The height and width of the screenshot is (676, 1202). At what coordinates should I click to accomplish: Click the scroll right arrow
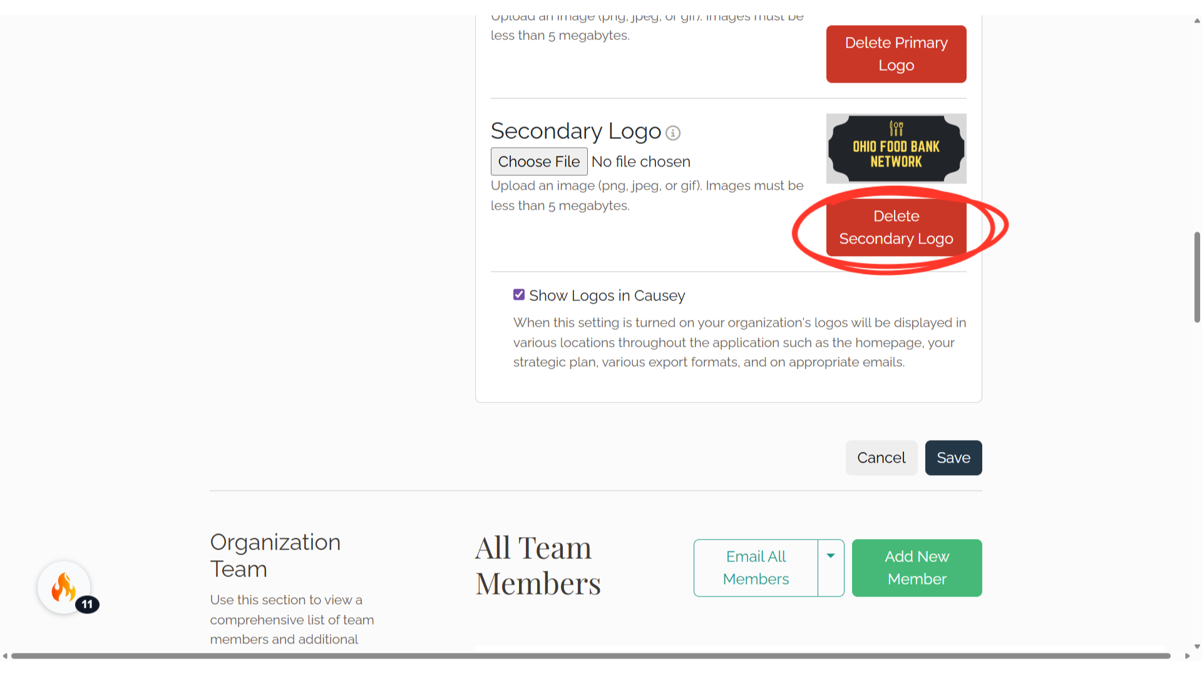tap(1188, 656)
